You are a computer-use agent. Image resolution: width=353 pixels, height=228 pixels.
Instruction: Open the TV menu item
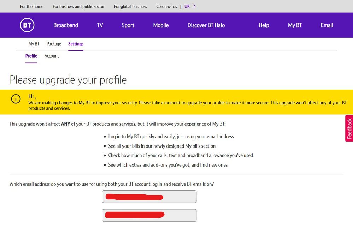[x=100, y=25]
